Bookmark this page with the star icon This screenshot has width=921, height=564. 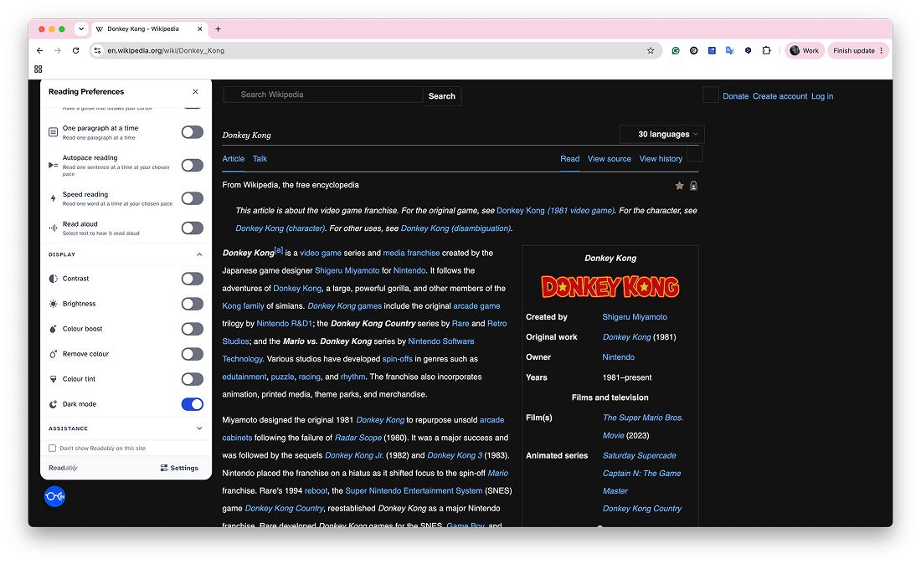tap(651, 50)
